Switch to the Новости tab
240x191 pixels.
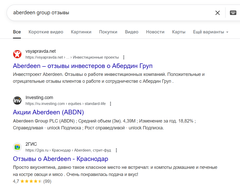[155, 32]
